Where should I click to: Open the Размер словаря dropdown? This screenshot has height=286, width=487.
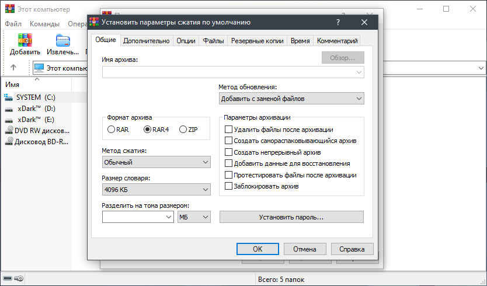[156, 190]
